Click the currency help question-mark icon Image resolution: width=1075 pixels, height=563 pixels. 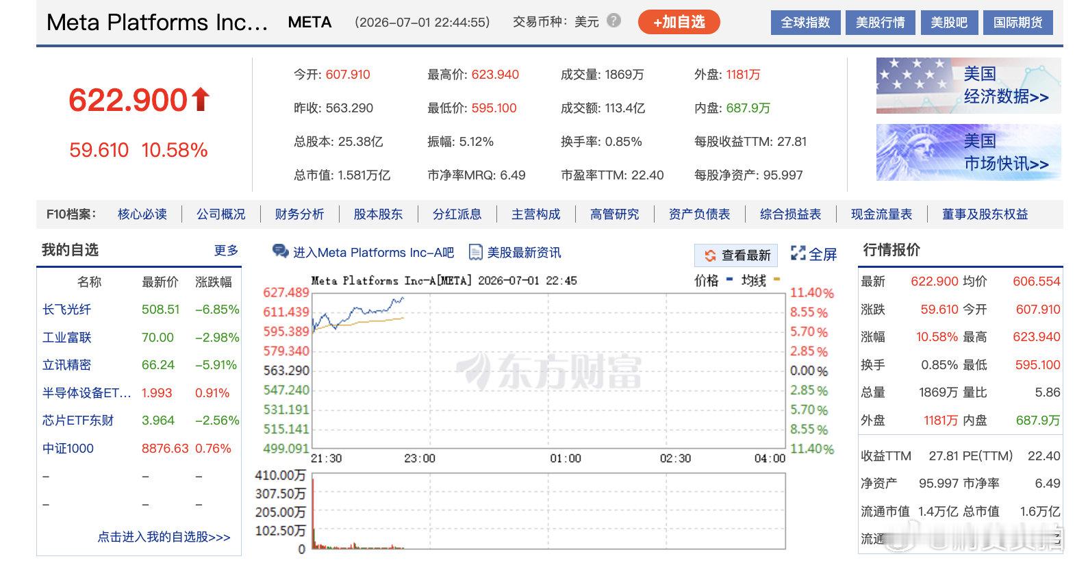click(x=614, y=21)
